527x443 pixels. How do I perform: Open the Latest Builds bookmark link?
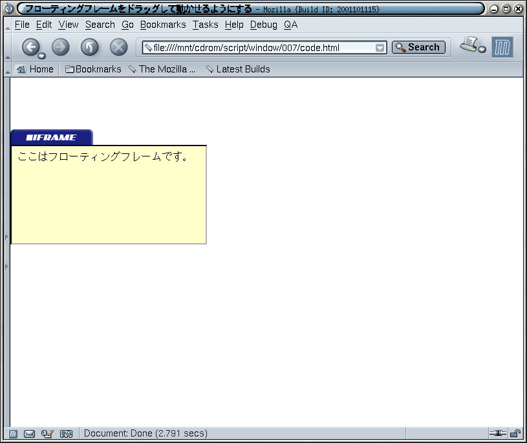tap(239, 69)
